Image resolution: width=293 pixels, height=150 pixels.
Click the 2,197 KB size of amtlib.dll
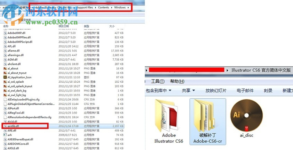[x=118, y=126]
